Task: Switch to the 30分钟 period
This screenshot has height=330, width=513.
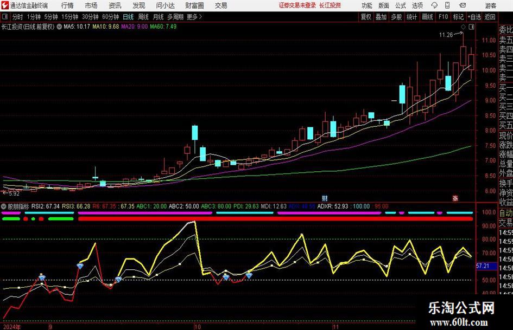Action: (90, 17)
